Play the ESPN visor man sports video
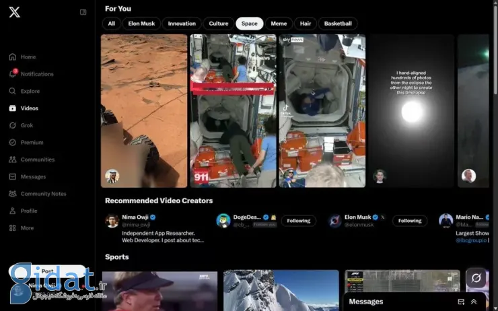The height and width of the screenshot is (311, 498). pos(159,291)
